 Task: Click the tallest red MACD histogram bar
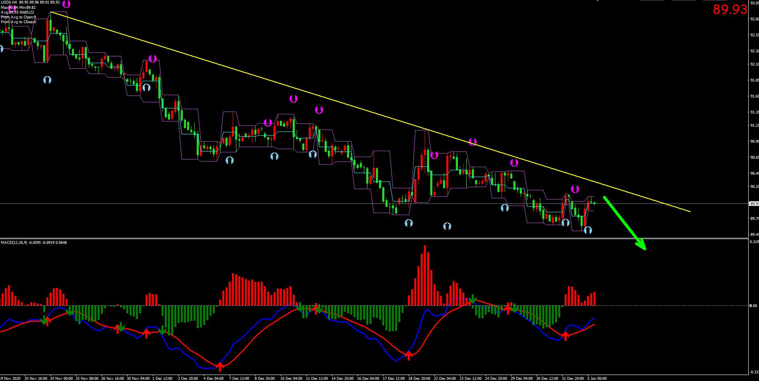point(425,275)
